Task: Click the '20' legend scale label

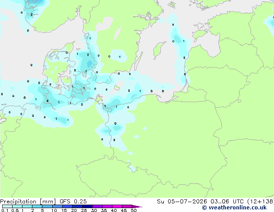Action: click(74, 210)
